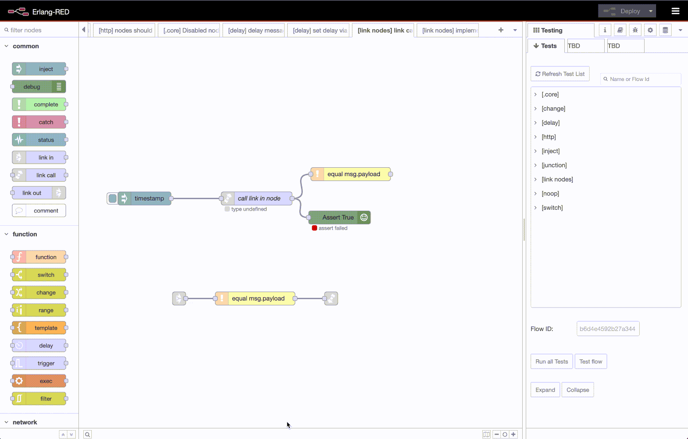Select the link in palette node

coord(39,158)
